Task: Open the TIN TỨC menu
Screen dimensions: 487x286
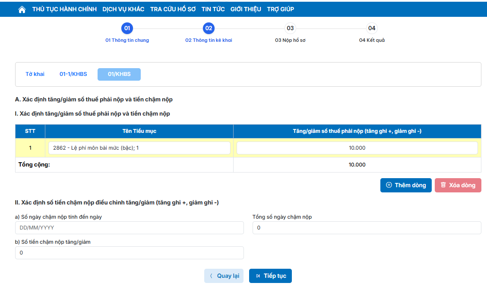Action: (213, 9)
